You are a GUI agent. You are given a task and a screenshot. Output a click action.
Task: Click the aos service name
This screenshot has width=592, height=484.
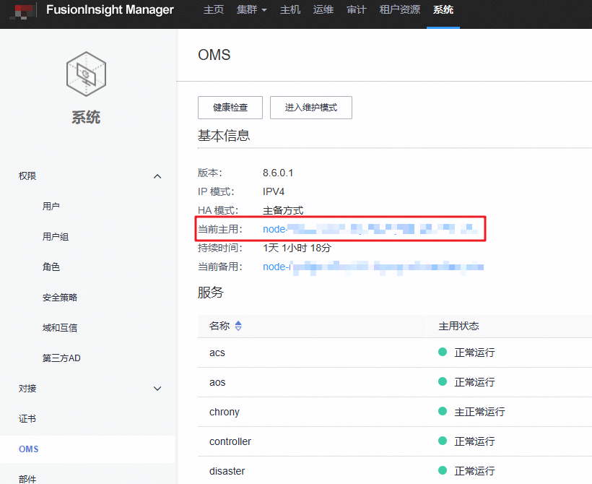tap(217, 382)
